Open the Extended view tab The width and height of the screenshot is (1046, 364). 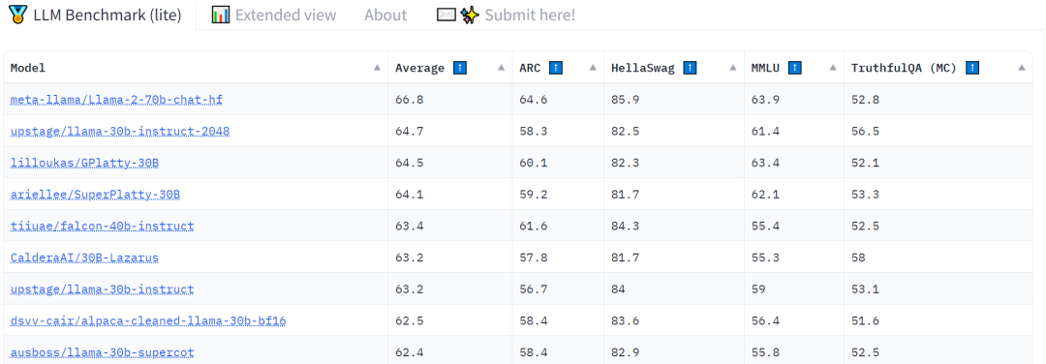[274, 15]
